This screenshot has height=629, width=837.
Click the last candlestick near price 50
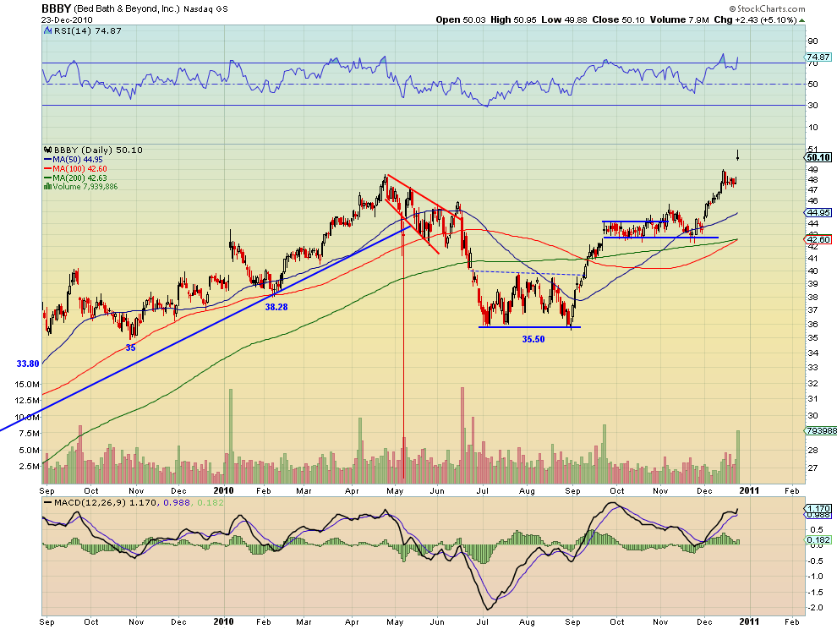coord(737,155)
